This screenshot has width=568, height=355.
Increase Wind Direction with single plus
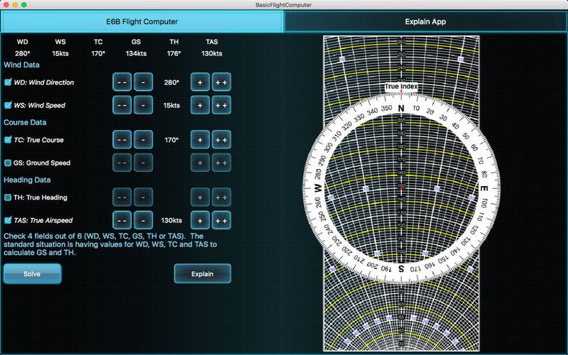point(200,82)
